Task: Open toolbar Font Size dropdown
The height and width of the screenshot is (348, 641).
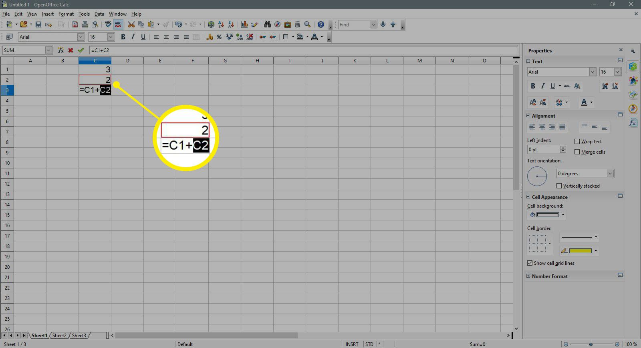Action: pos(111,37)
